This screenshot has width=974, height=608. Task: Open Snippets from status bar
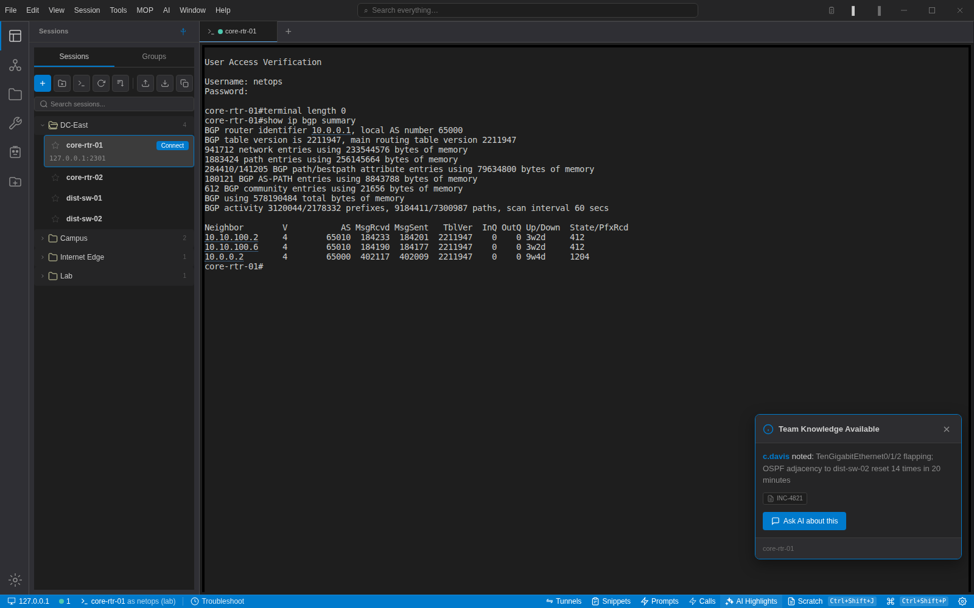coord(611,601)
